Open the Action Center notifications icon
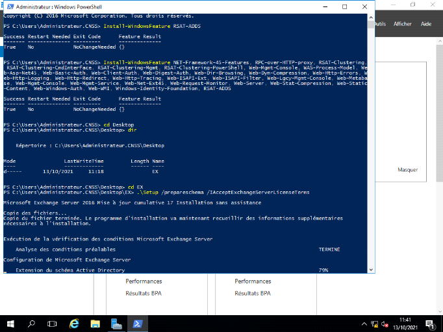 [x=429, y=324]
